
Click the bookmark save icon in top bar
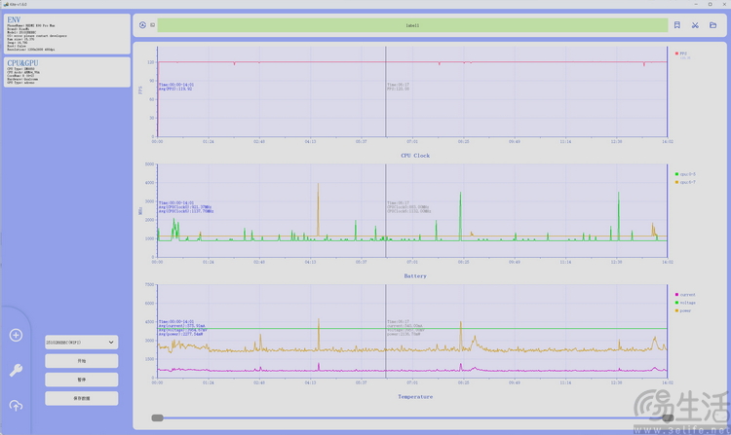677,25
